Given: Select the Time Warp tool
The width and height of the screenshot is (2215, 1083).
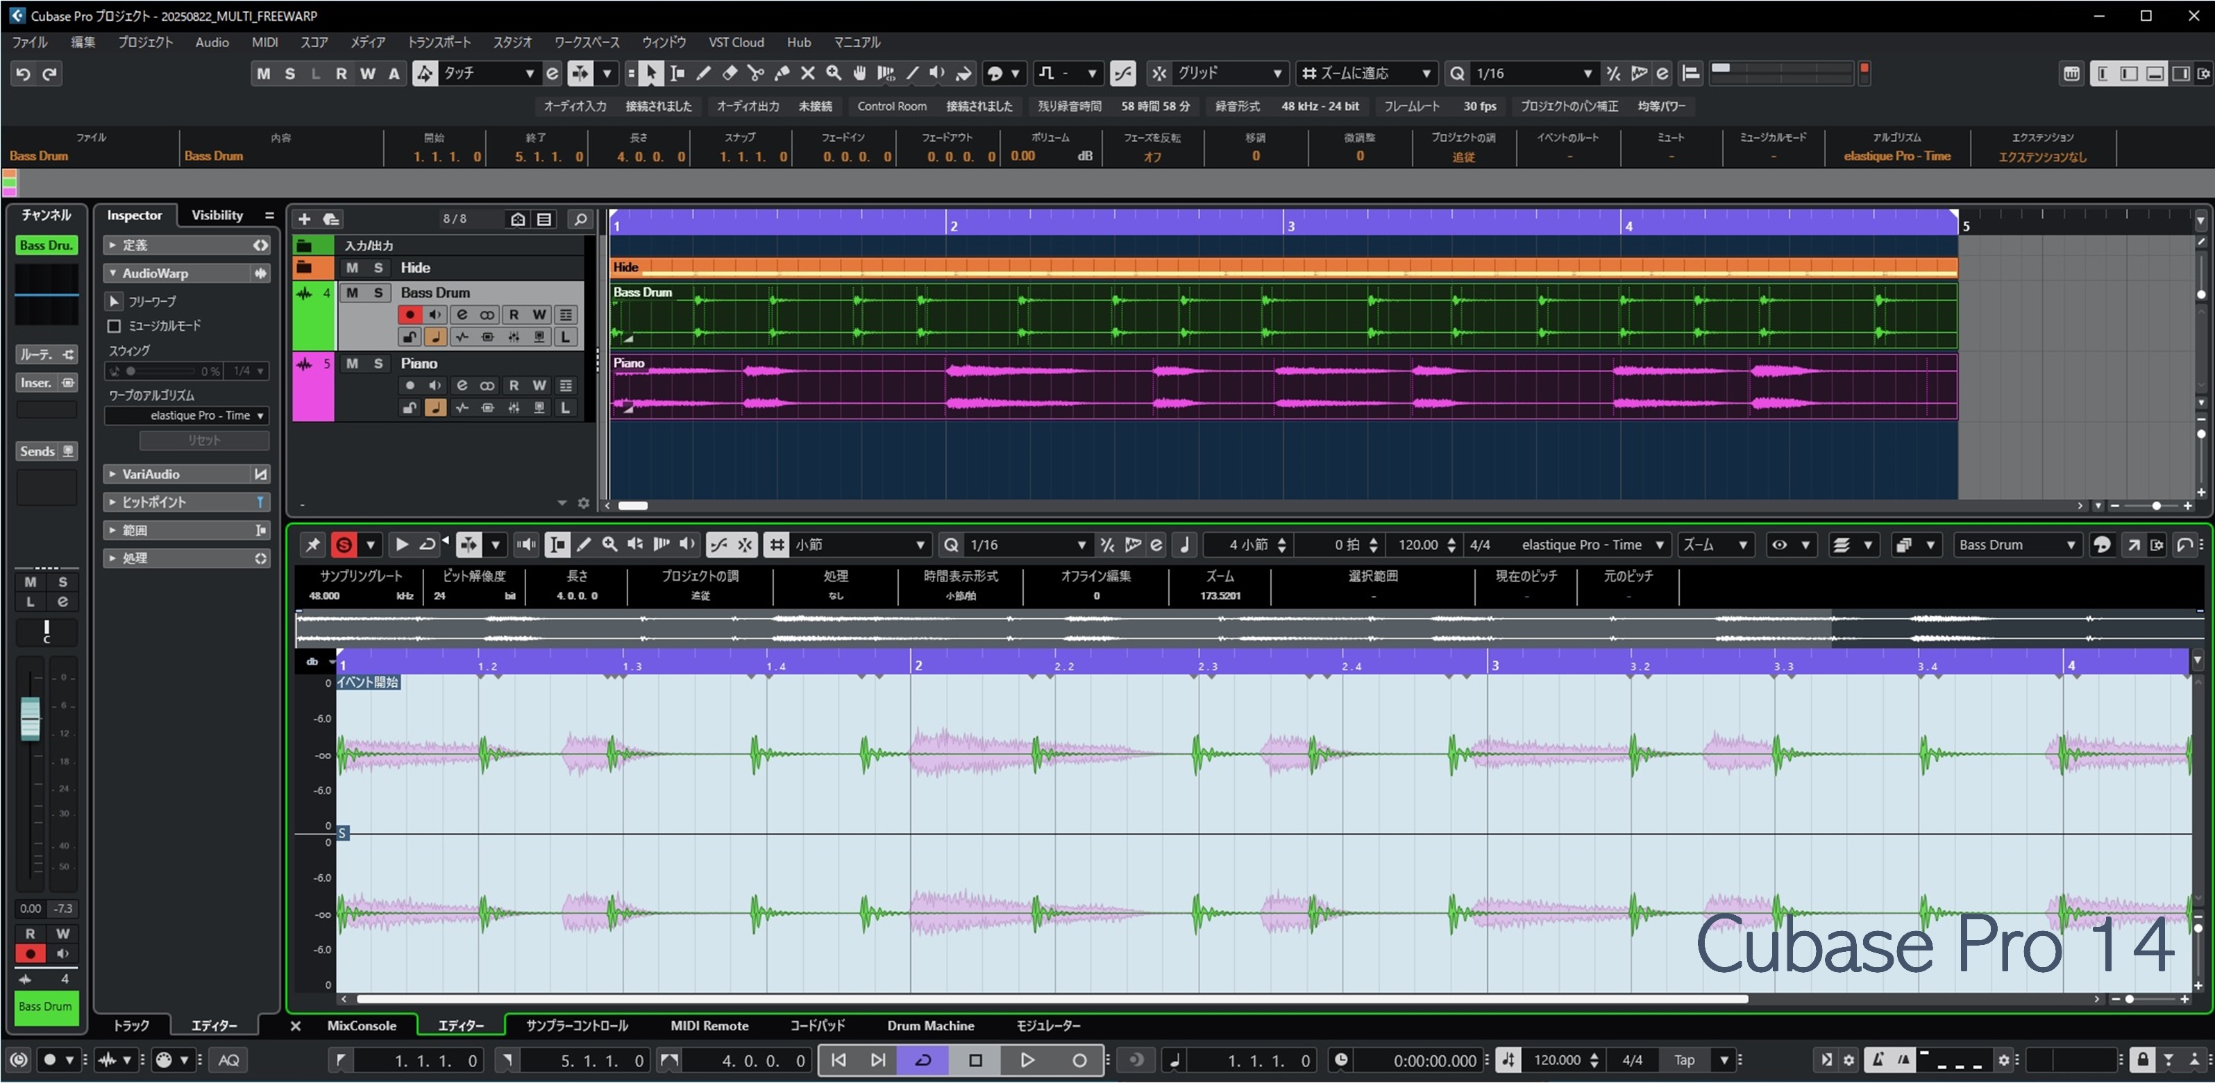Looking at the screenshot, I should pos(886,74).
